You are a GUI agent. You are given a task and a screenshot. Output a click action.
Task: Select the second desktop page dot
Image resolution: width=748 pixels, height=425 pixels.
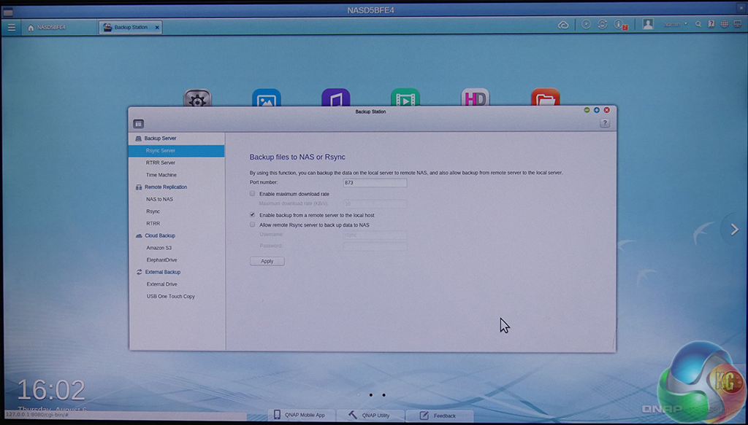point(370,395)
